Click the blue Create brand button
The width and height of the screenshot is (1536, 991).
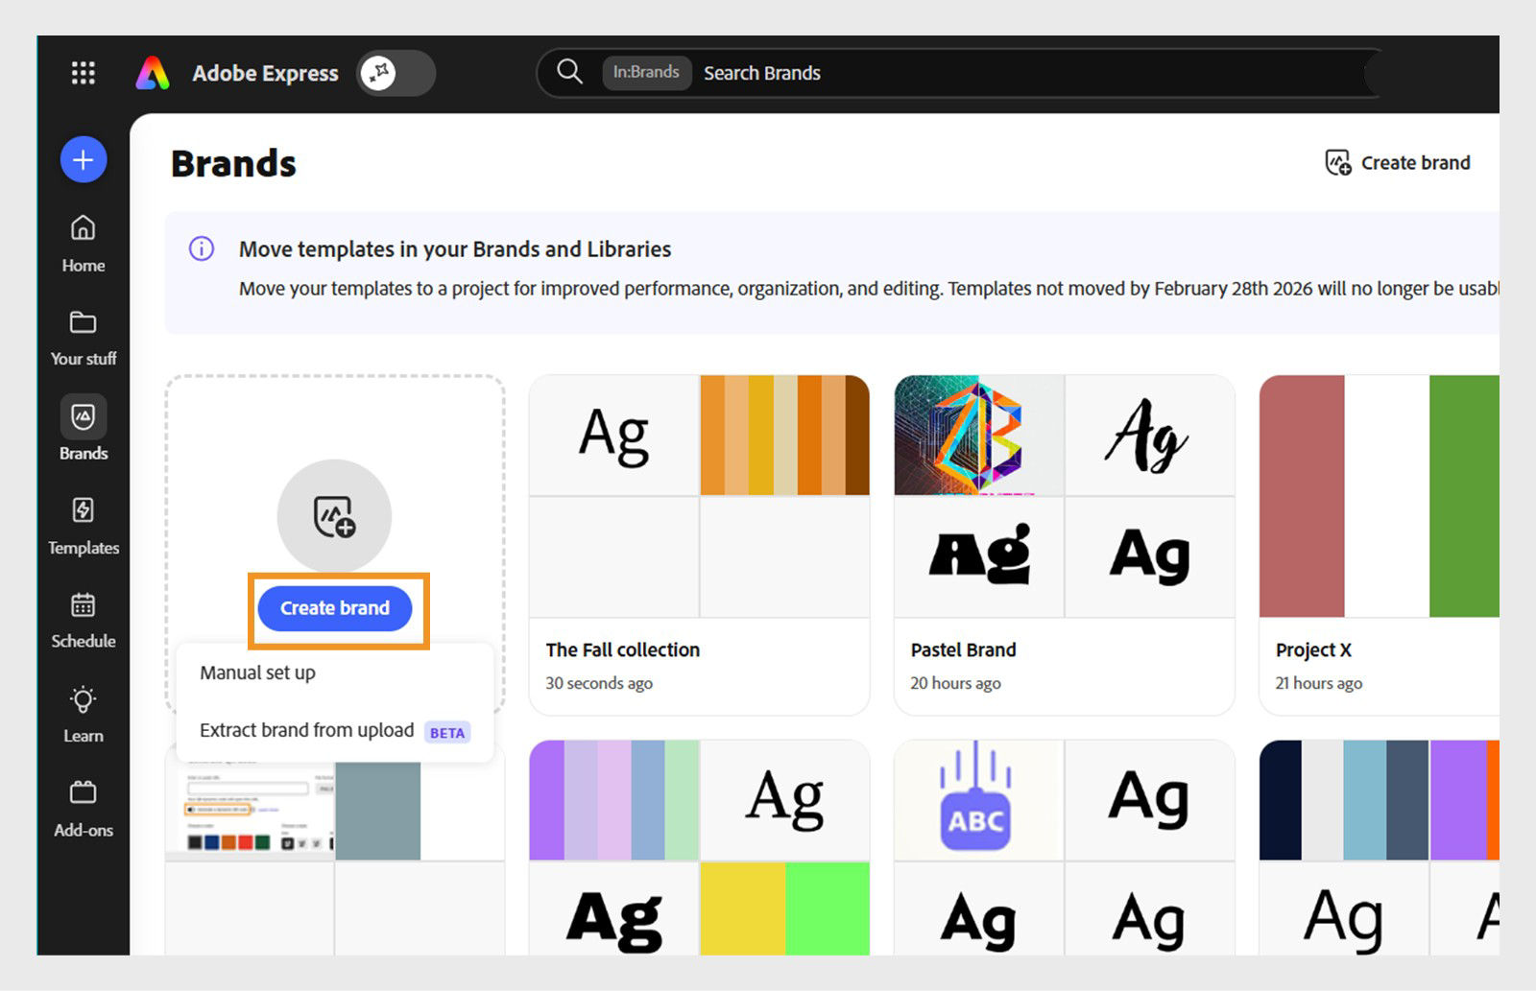coord(334,608)
